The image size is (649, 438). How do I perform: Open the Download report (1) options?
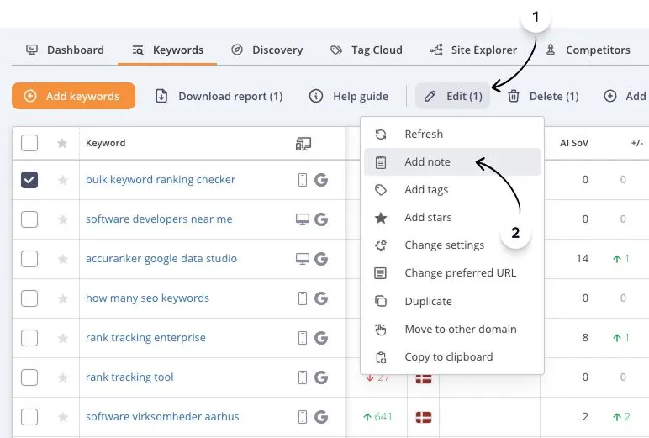pyautogui.click(x=219, y=97)
